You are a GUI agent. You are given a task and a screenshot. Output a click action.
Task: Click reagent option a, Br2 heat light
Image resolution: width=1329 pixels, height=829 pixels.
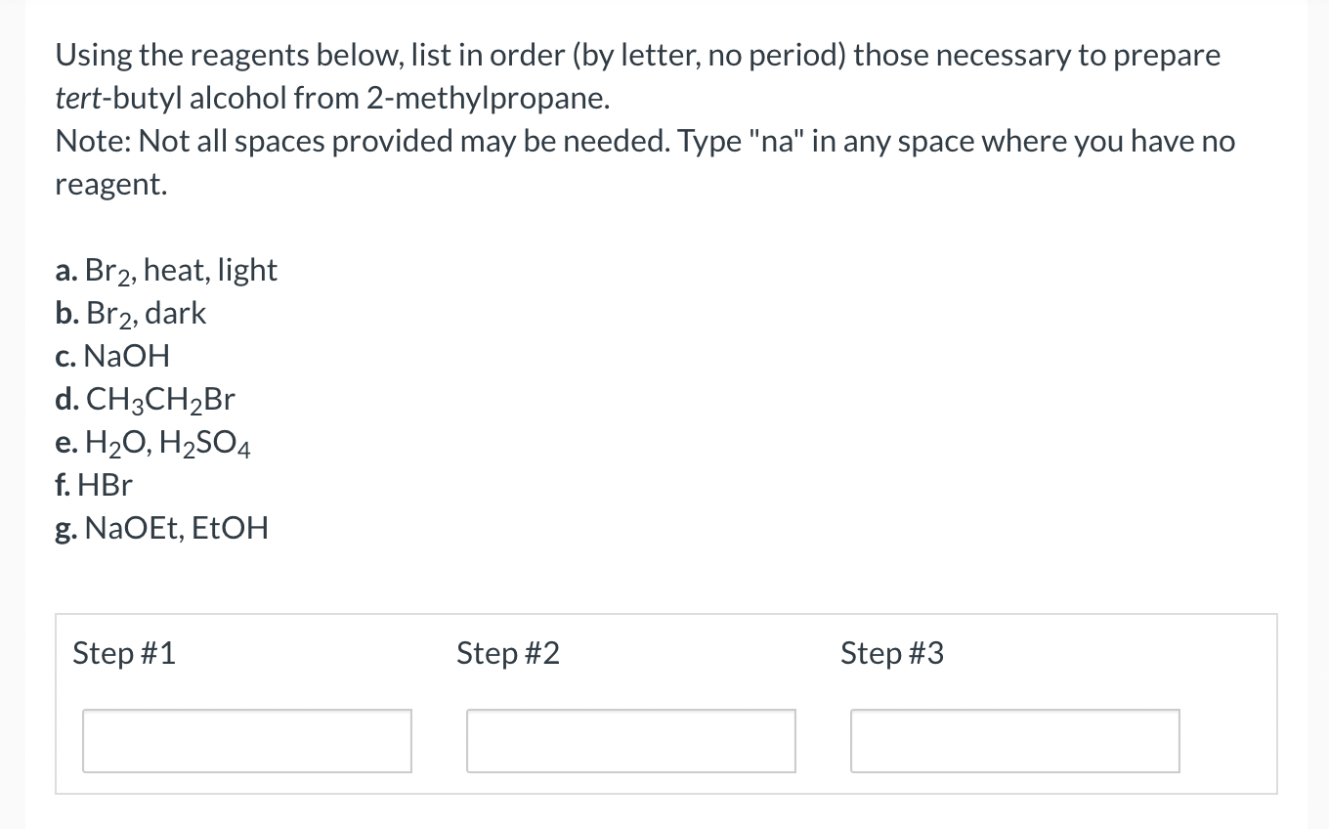pos(166,271)
